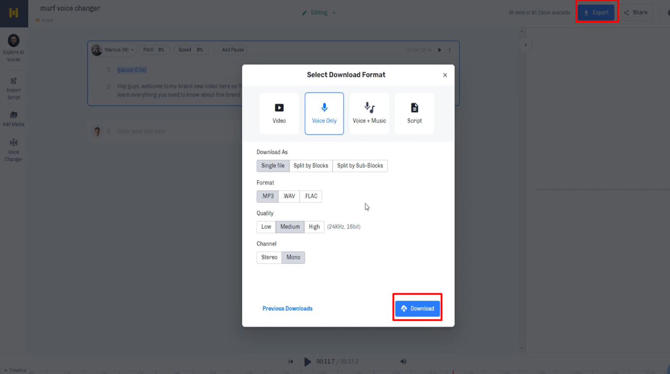
Task: Click the blue Download button
Action: [418, 309]
